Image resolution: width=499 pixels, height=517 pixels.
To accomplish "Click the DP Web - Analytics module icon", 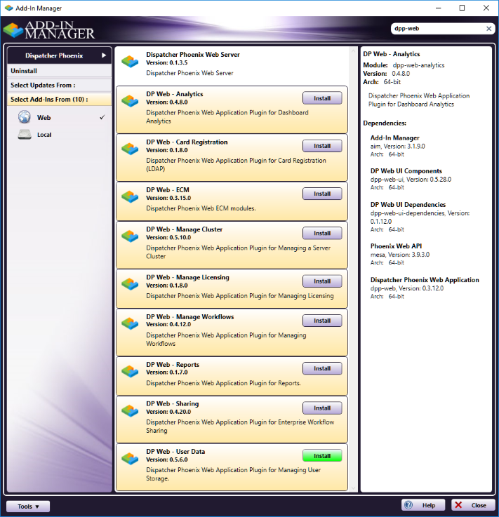I will (130, 101).
